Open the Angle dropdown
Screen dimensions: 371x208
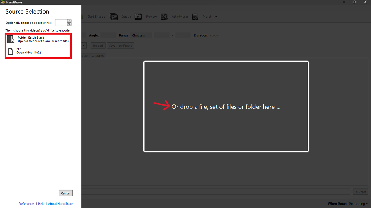[x=108, y=35]
